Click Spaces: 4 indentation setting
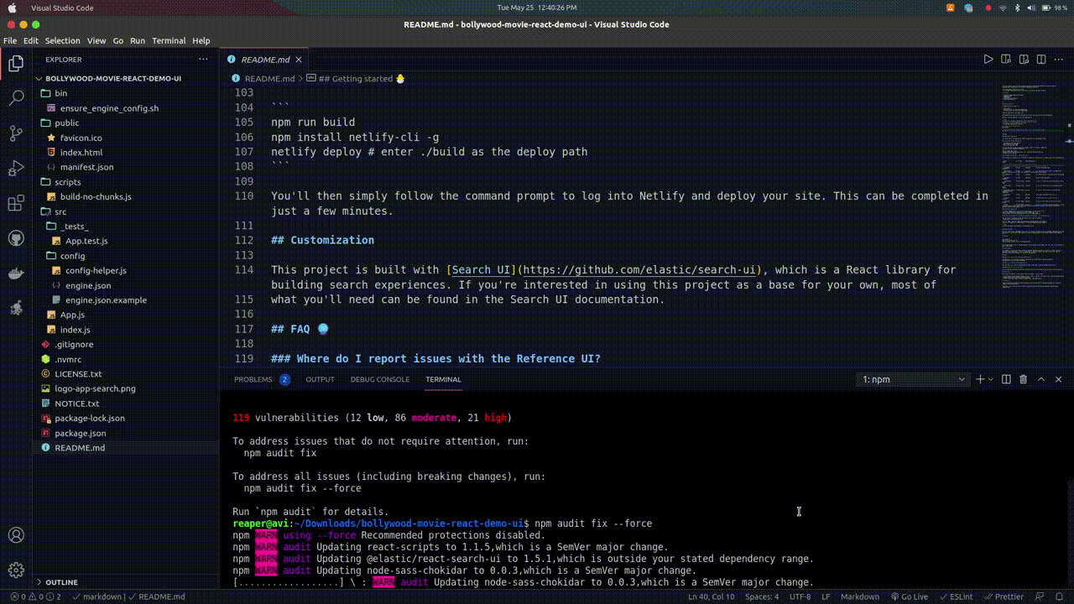 coord(762,596)
